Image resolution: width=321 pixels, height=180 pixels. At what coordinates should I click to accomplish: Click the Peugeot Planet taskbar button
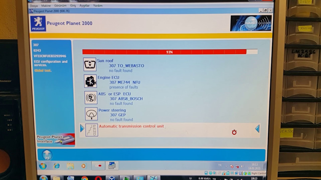click(112, 165)
